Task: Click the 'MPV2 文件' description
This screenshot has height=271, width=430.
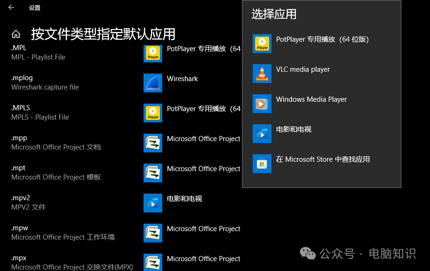Action: [x=29, y=207]
